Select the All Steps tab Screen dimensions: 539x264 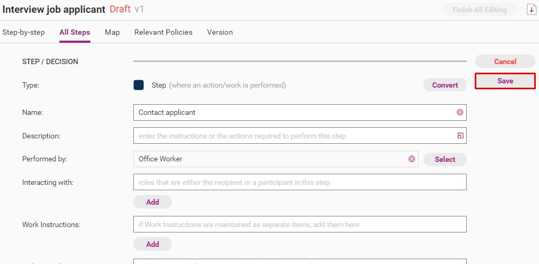coord(74,32)
